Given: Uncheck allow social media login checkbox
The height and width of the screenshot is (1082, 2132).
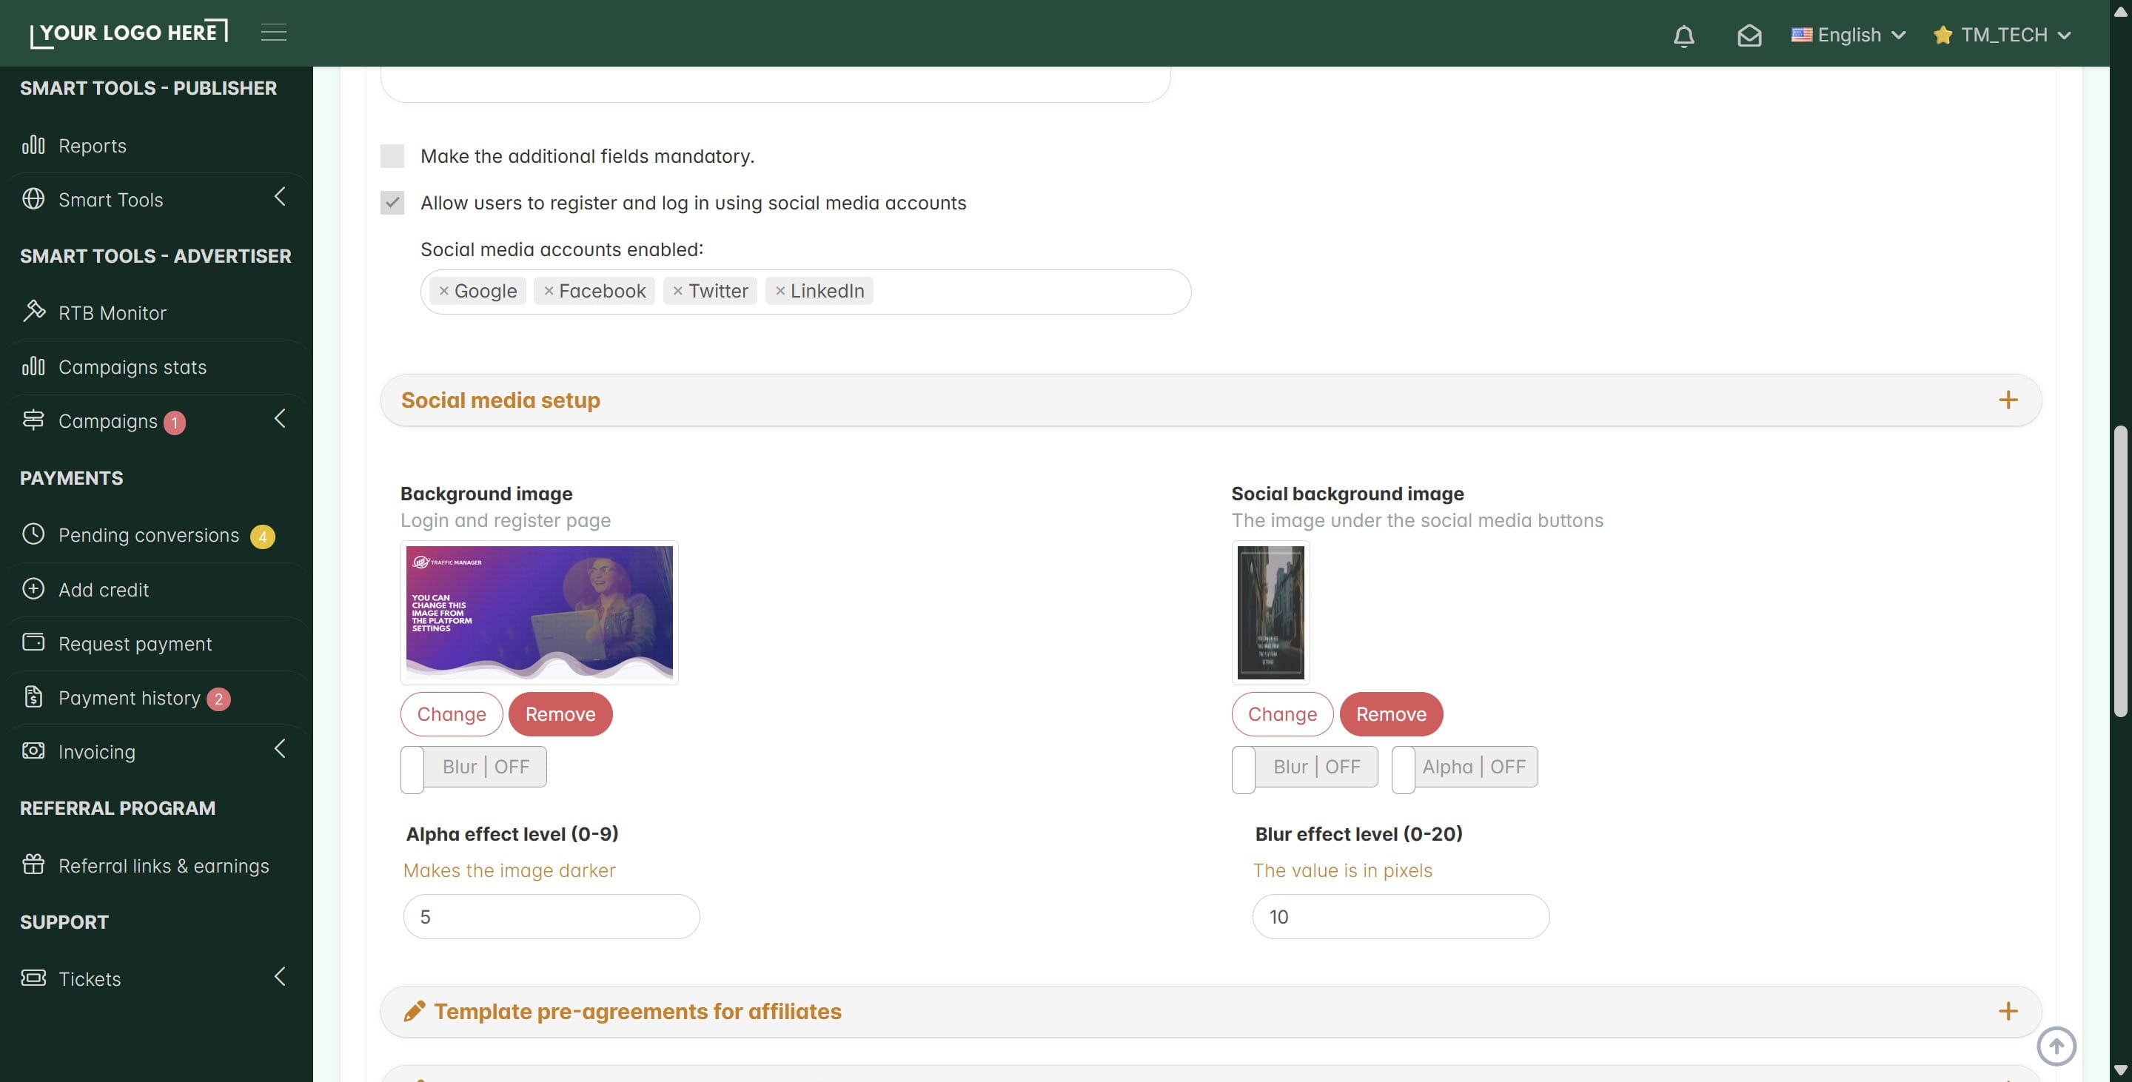Looking at the screenshot, I should tap(392, 203).
